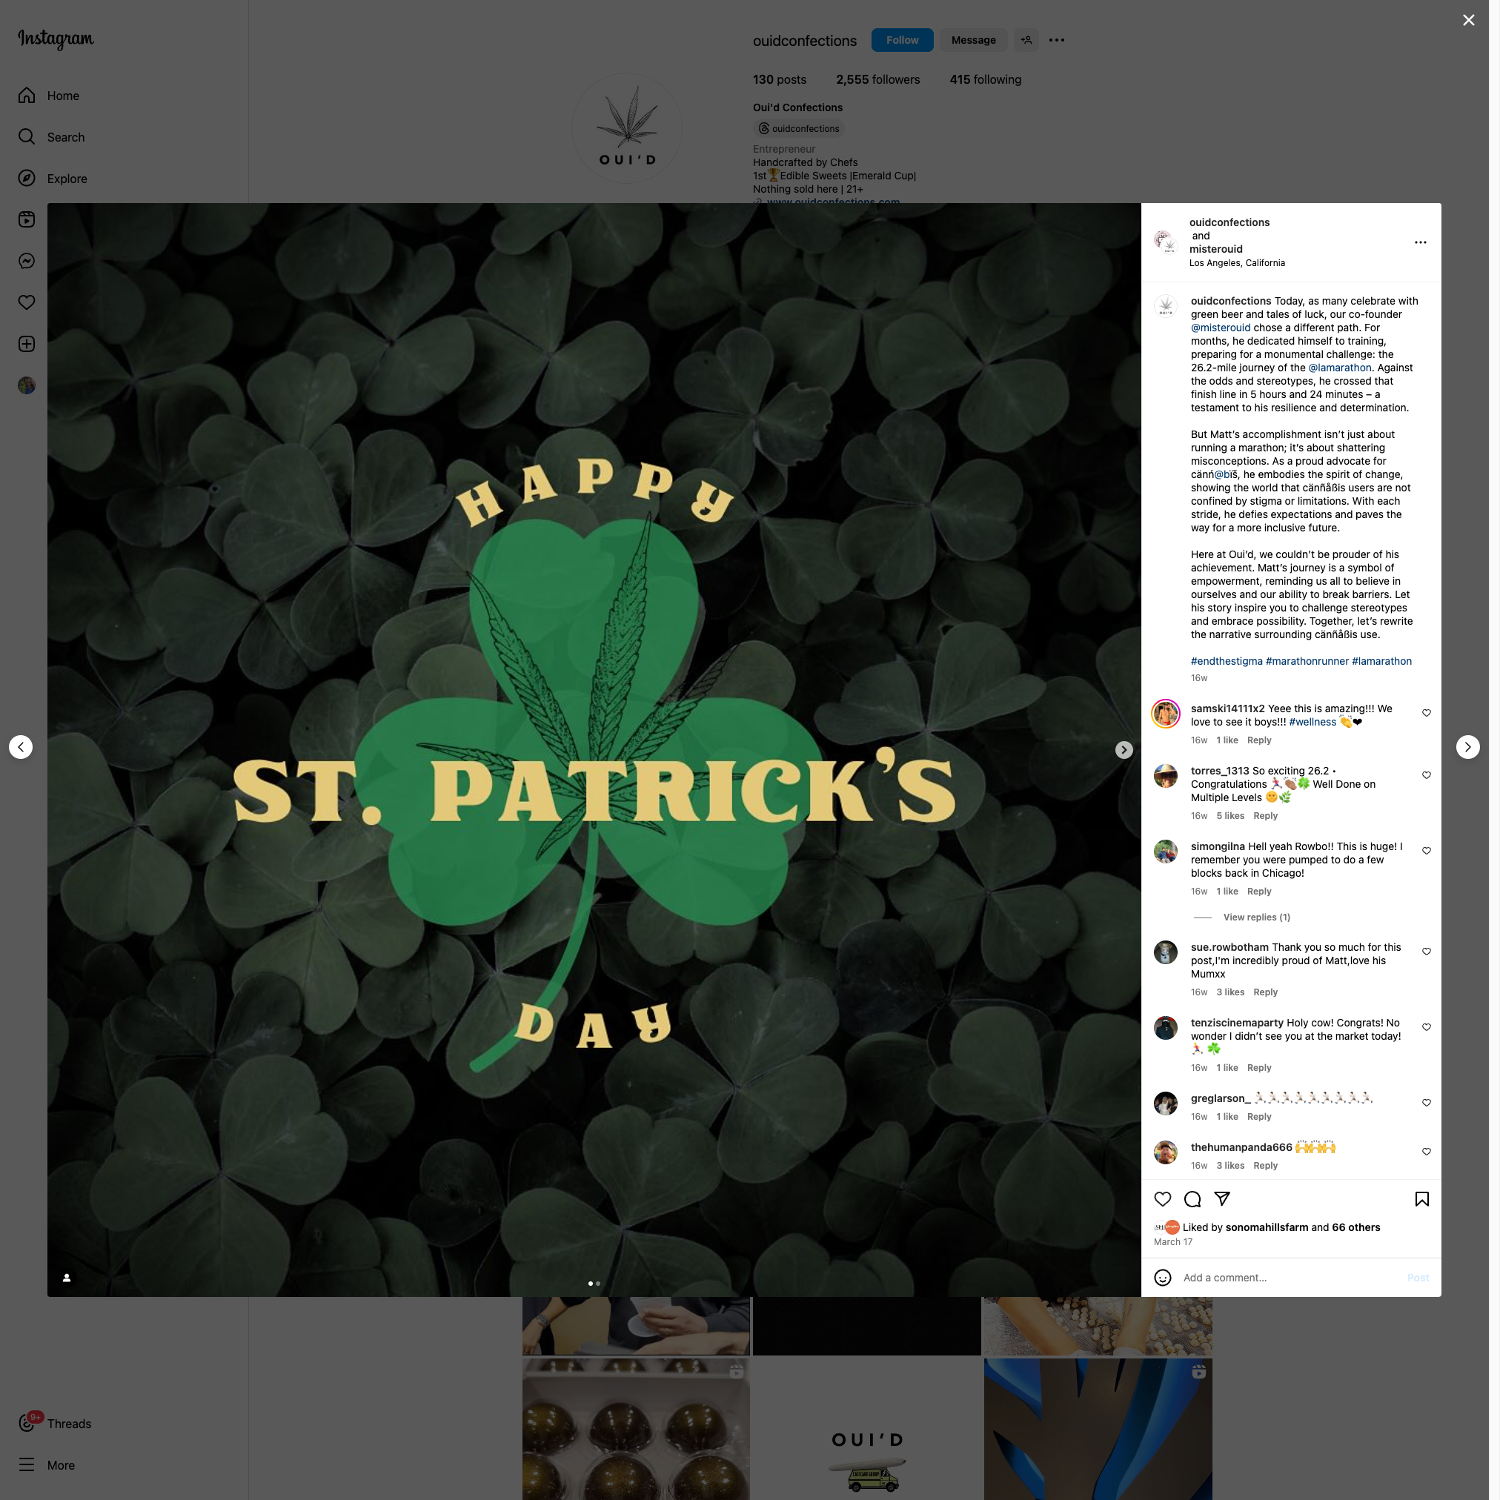Screen dimensions: 1500x1500
Task: Open Search in the sidebar
Action: (x=51, y=136)
